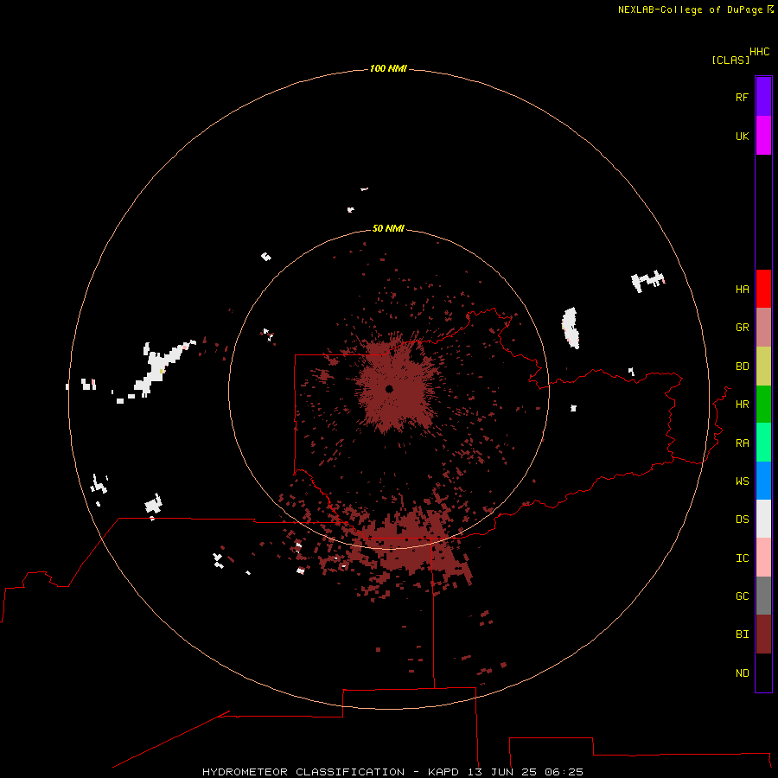
Task: Click the IC pink legend swatch
Action: pos(763,558)
